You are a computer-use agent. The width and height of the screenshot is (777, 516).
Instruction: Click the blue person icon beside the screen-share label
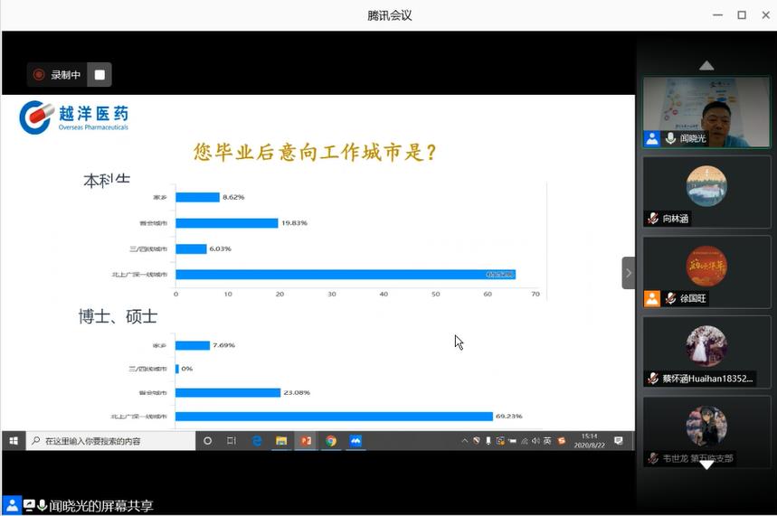tap(12, 505)
